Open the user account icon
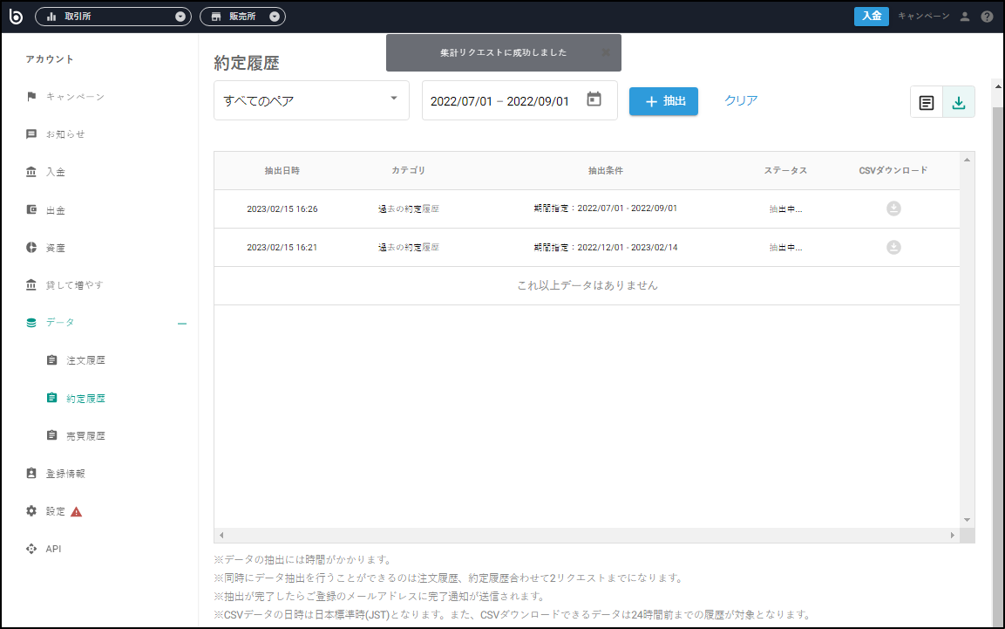This screenshot has width=1005, height=629. 965,17
